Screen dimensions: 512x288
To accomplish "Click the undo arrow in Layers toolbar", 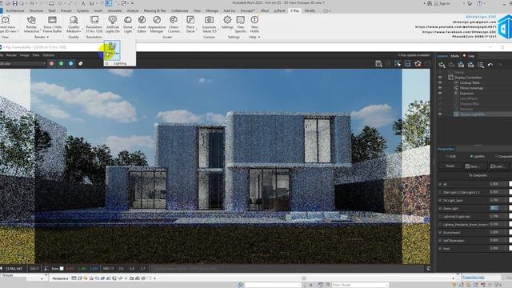I will (x=490, y=65).
